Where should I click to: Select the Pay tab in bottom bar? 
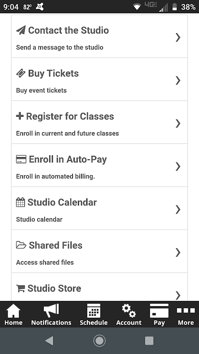(159, 314)
